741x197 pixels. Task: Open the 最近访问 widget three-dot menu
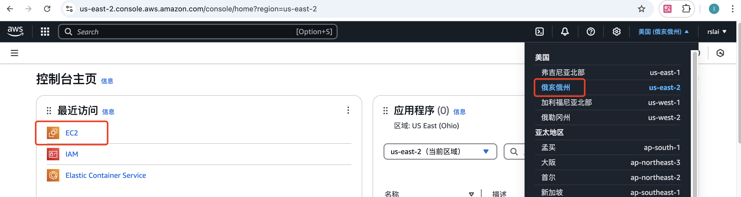pyautogui.click(x=348, y=110)
